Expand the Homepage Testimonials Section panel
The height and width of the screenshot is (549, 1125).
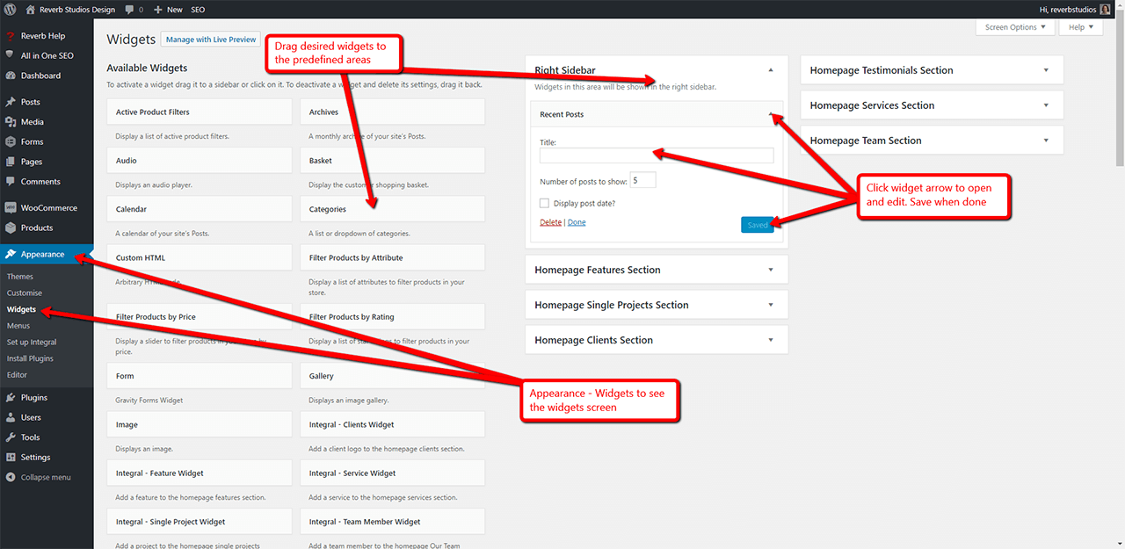tap(932, 70)
